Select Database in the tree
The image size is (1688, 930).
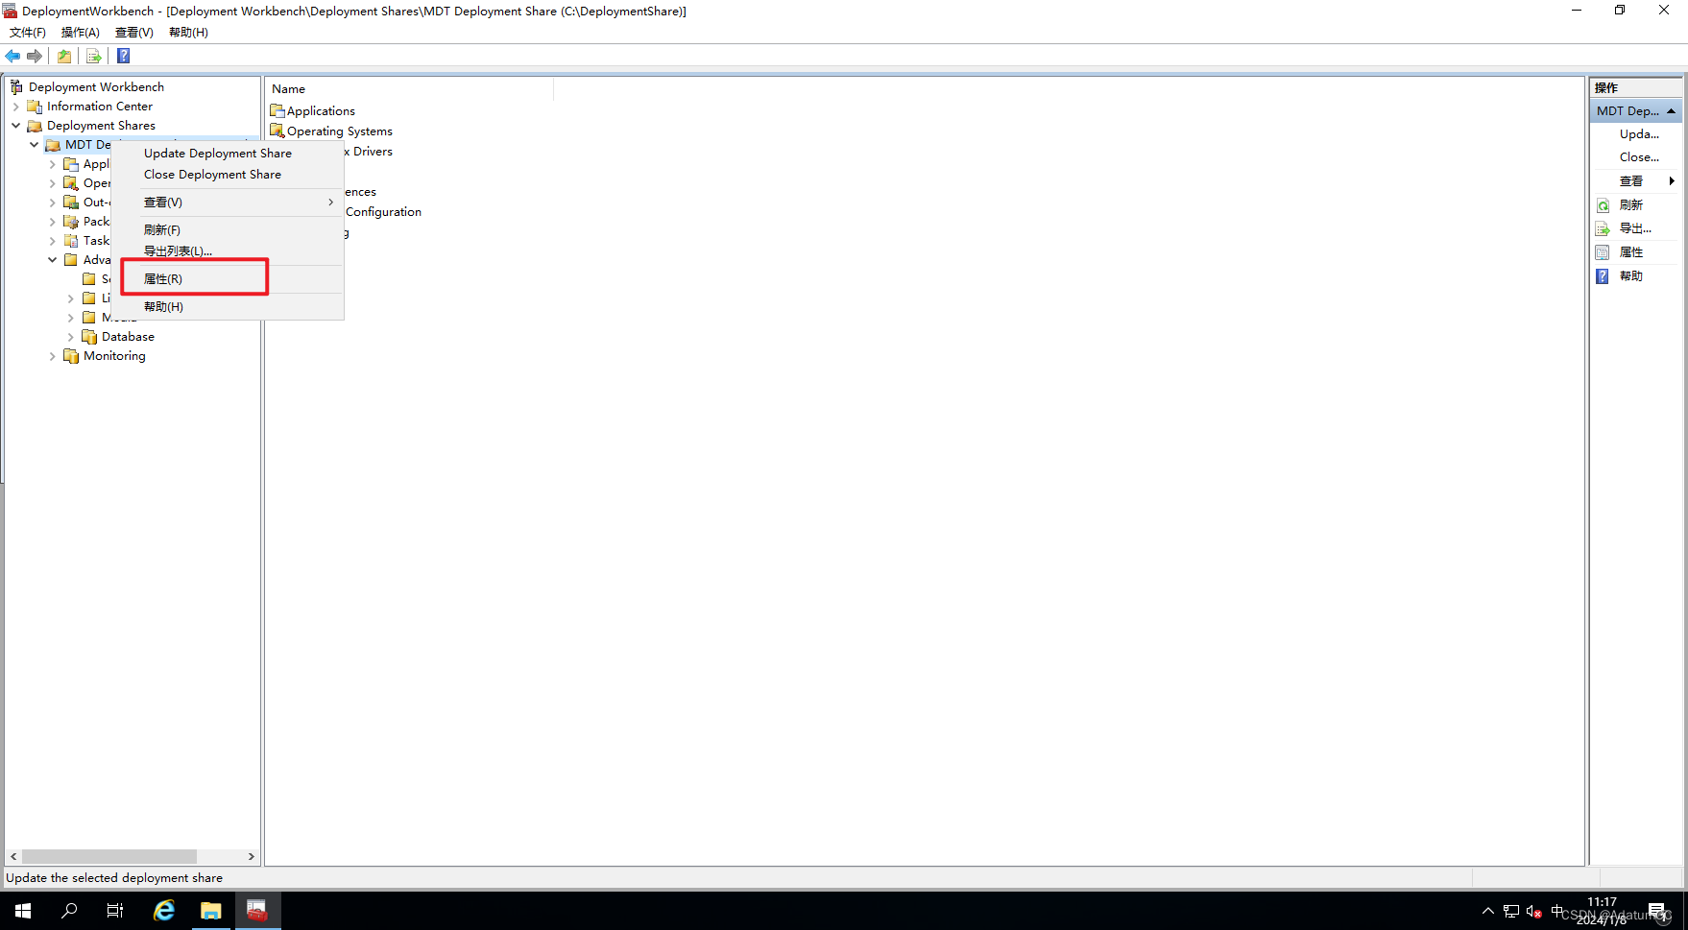click(x=128, y=337)
